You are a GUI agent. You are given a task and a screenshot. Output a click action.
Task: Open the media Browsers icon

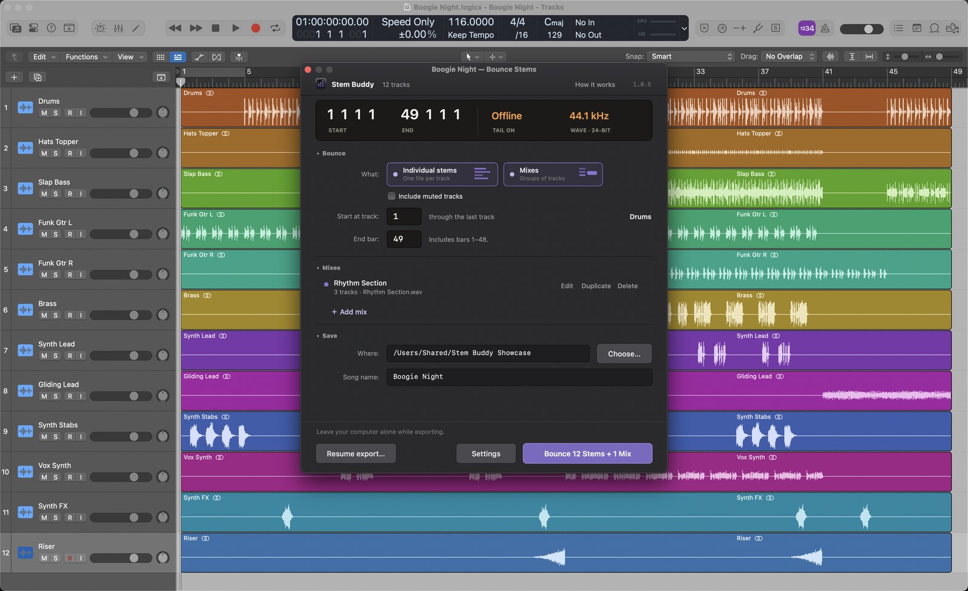pyautogui.click(x=952, y=28)
